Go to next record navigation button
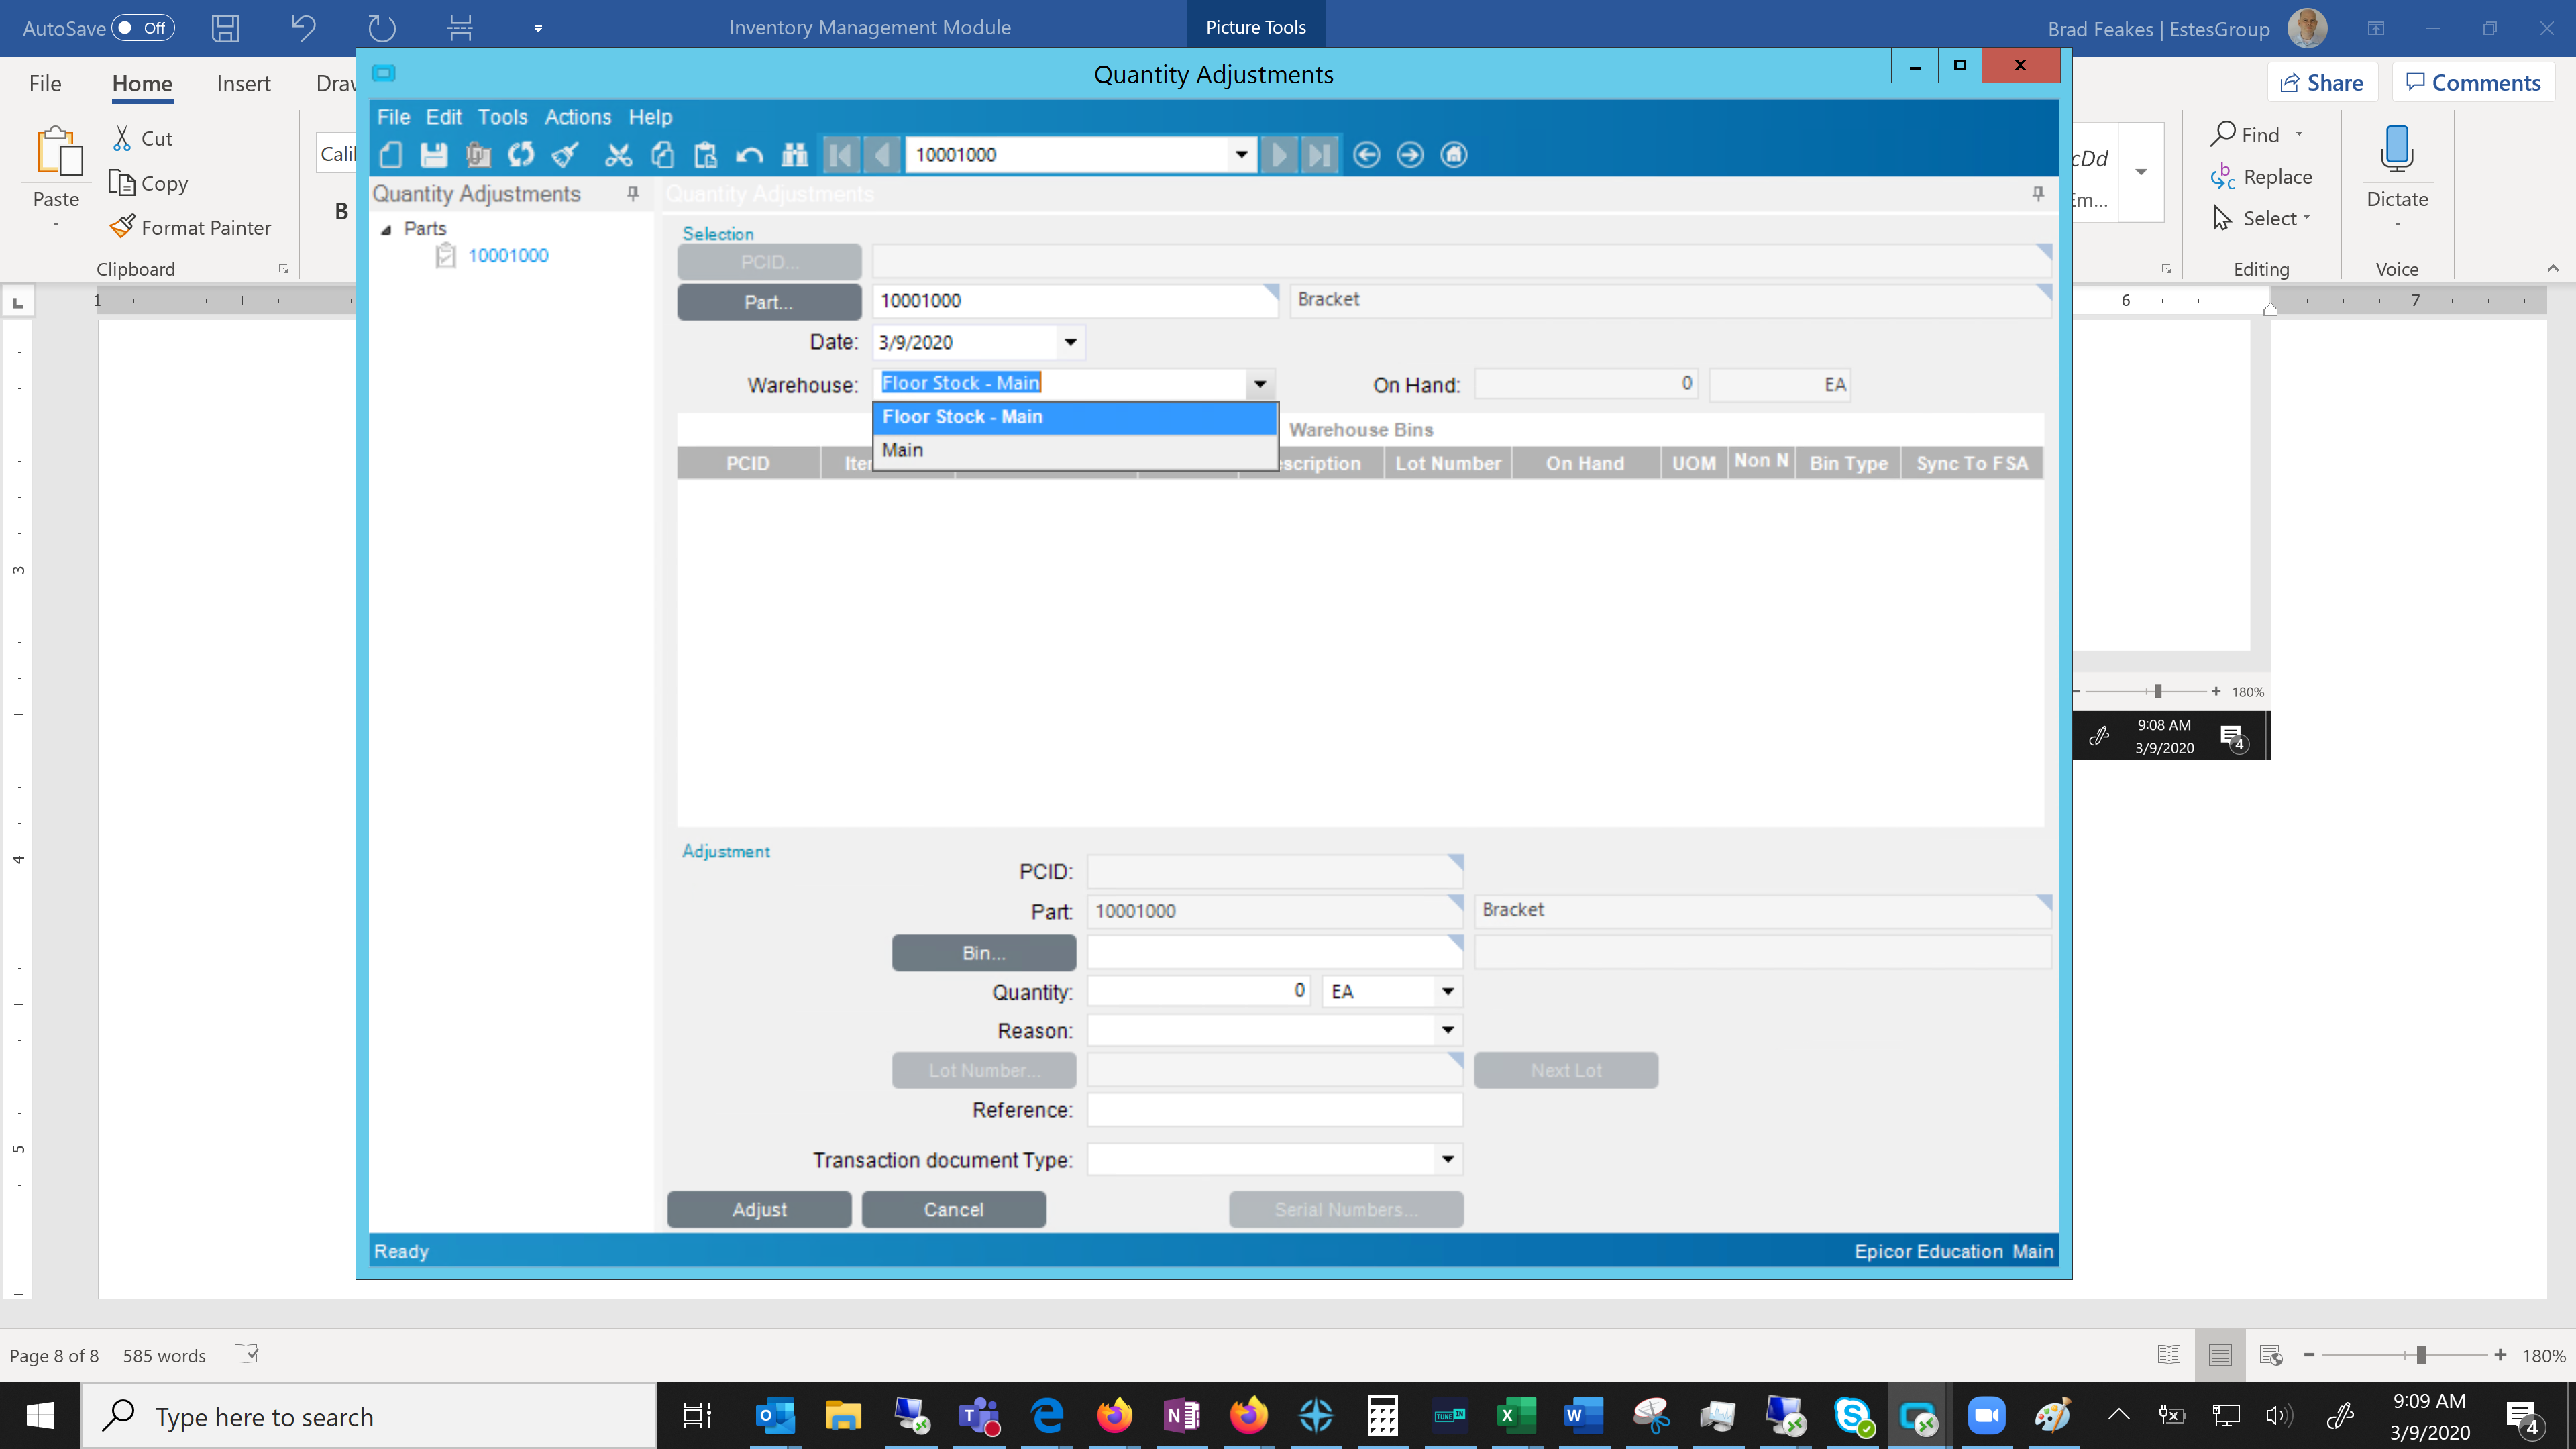Viewport: 2576px width, 1449px height. tap(1279, 154)
